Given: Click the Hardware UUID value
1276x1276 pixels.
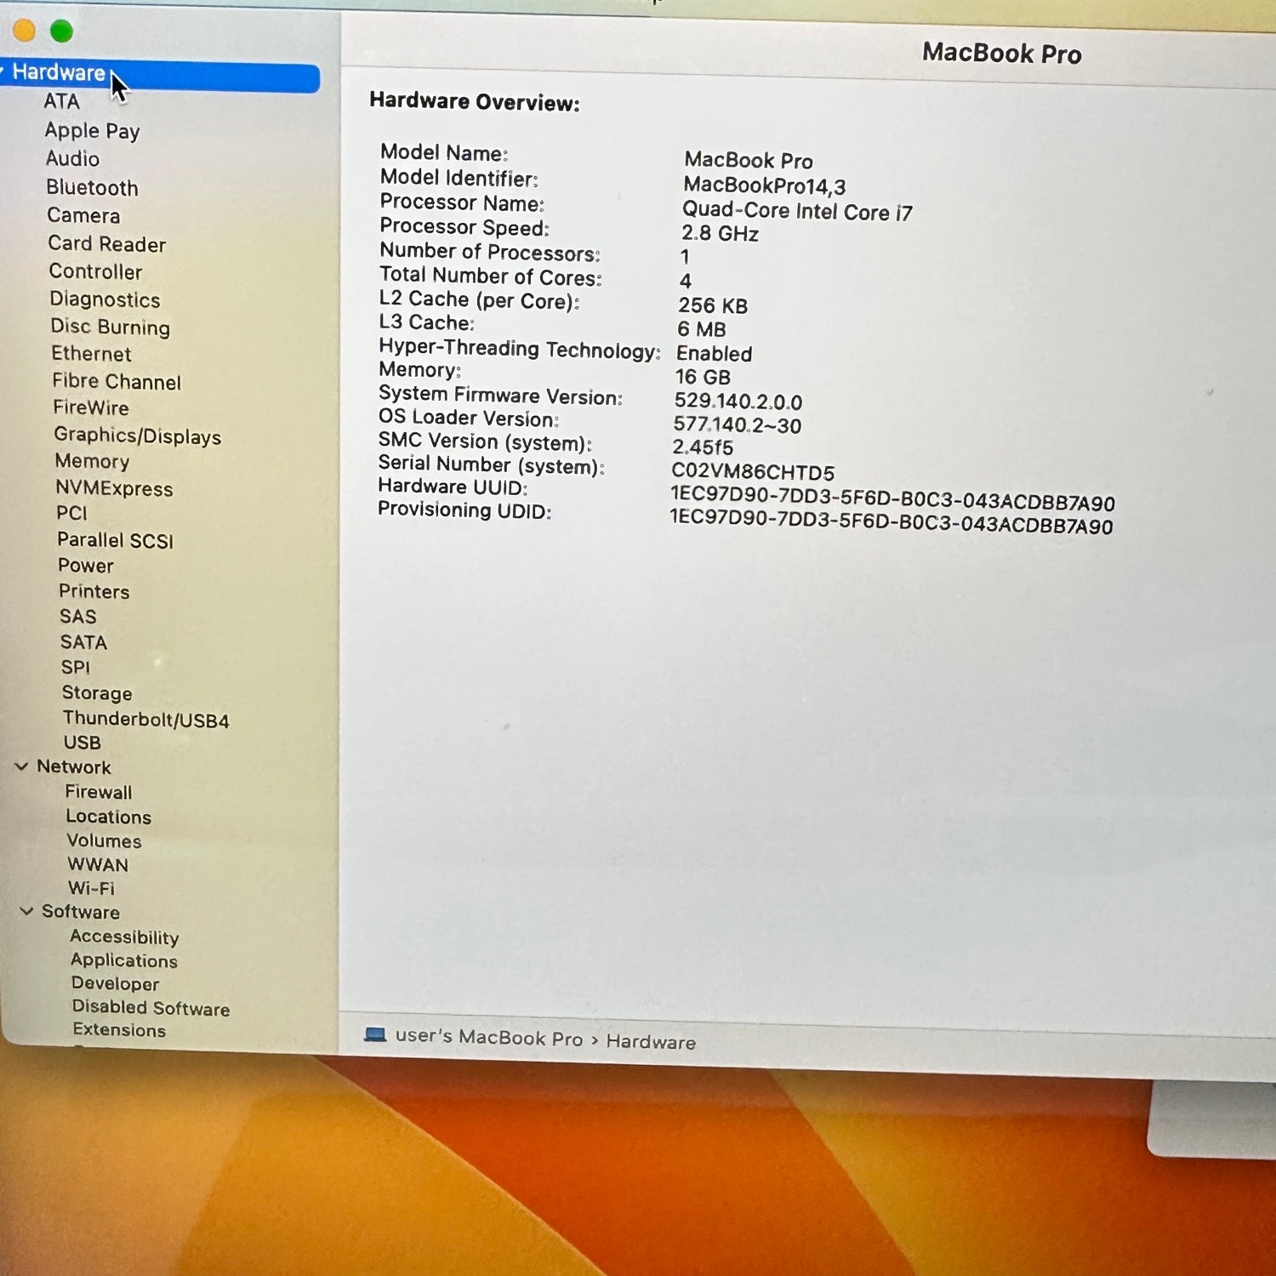Looking at the screenshot, I should pyautogui.click(x=892, y=498).
